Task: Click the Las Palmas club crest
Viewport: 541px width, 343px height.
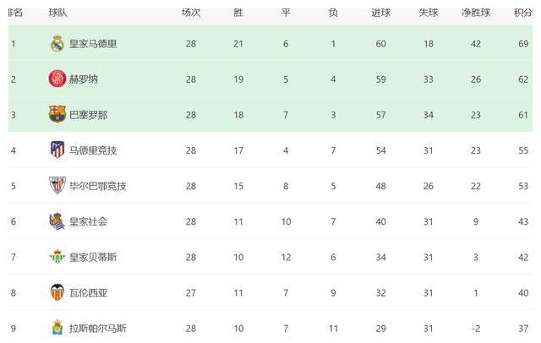Action: coord(57,327)
